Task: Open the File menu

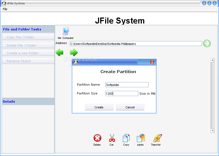Action: [x=5, y=9]
